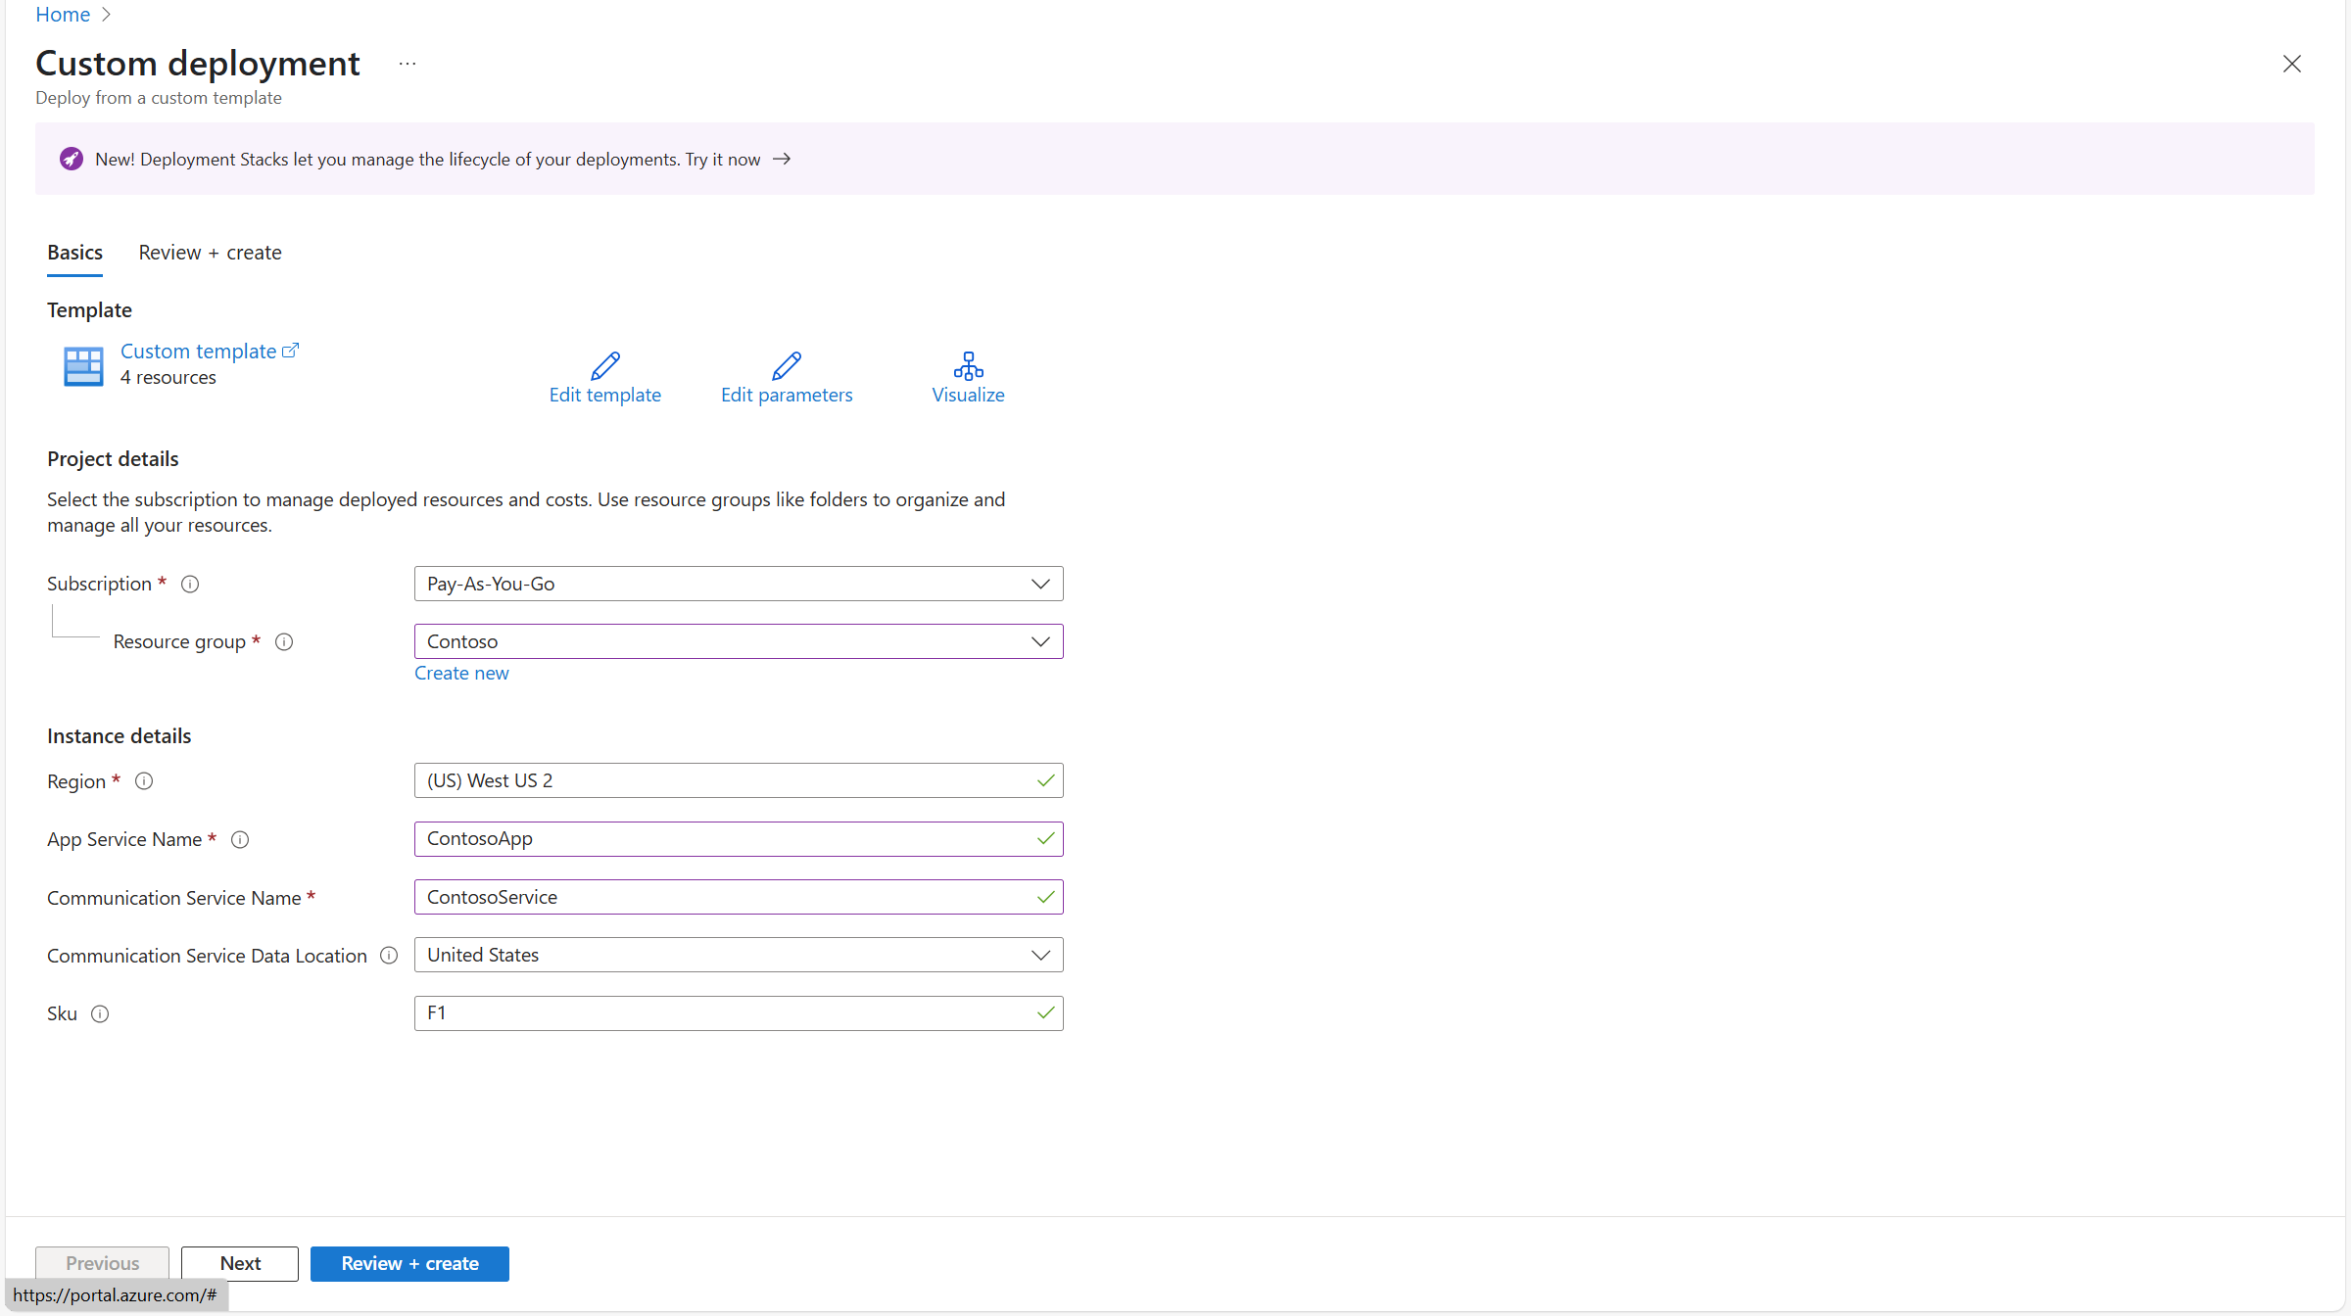Open the Edit parameters editor
This screenshot has height=1316, width=2351.
[787, 377]
